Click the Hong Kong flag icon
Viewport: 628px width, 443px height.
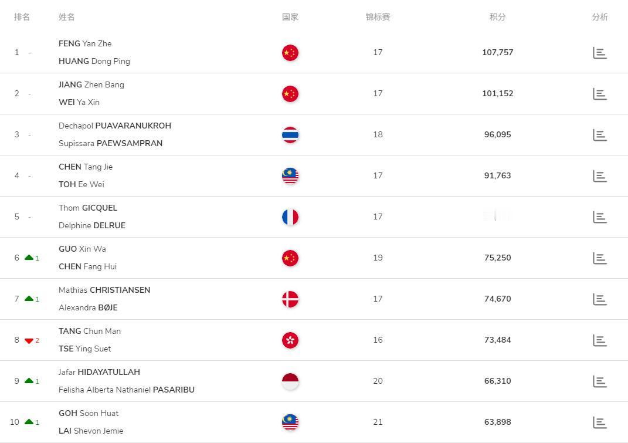[x=290, y=340]
